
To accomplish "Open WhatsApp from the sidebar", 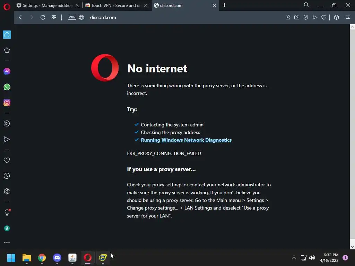I will coord(7,87).
